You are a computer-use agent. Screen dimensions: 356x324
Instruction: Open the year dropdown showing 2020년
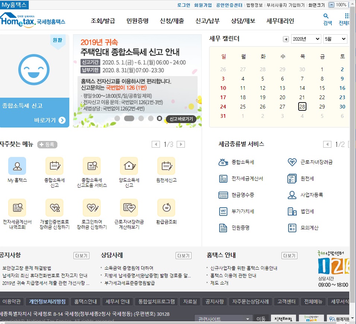click(x=306, y=39)
